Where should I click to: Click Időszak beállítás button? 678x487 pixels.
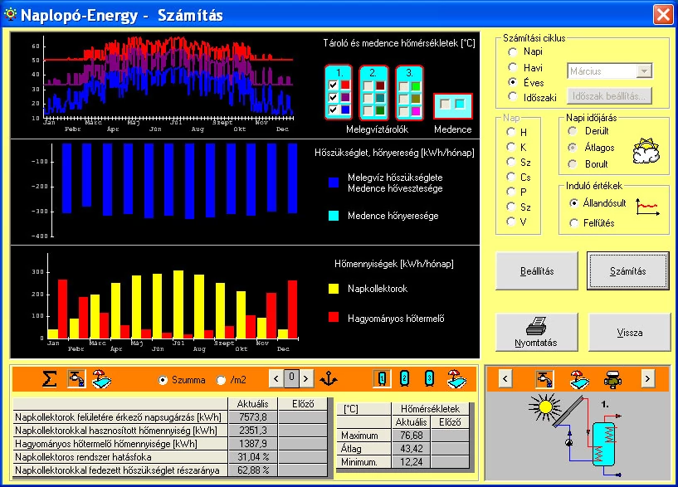click(x=609, y=96)
